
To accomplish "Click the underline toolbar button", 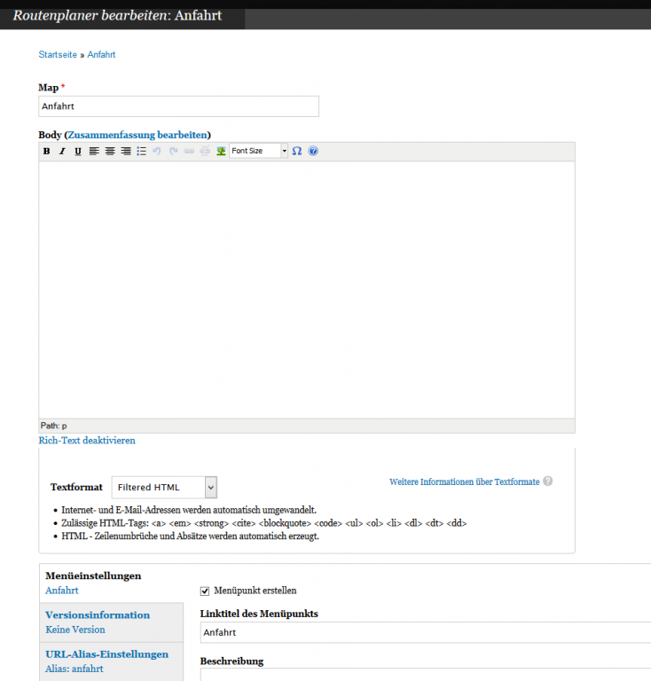I will click(78, 152).
